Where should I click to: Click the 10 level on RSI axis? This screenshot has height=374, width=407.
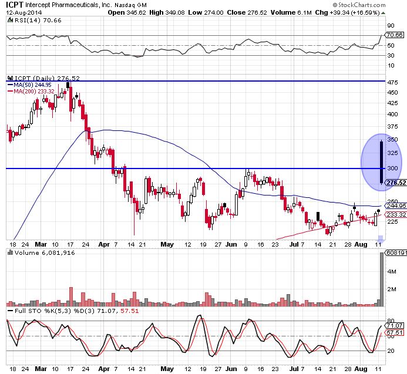click(391, 65)
